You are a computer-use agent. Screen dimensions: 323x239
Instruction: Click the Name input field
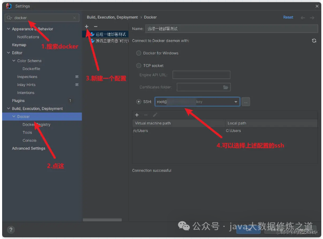pos(232,29)
